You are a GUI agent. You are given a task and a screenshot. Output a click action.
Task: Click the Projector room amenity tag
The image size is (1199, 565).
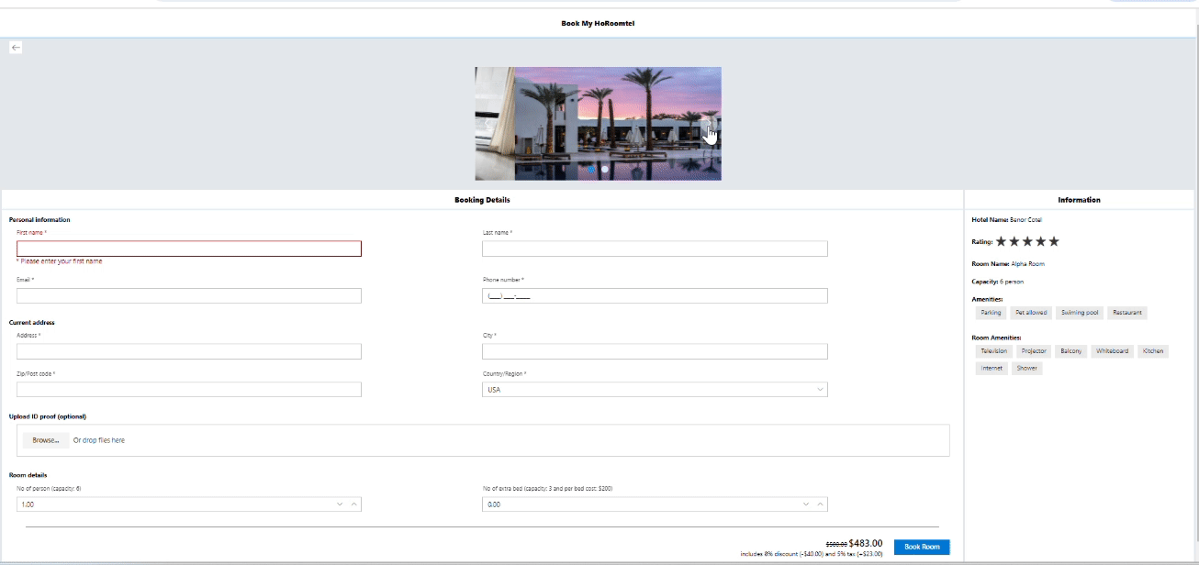(x=1034, y=351)
